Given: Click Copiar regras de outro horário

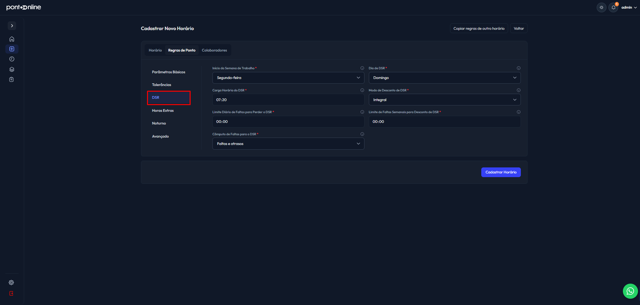Looking at the screenshot, I should tap(479, 28).
